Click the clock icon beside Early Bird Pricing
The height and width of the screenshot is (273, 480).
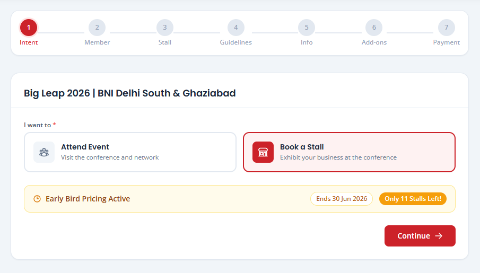tap(37, 199)
